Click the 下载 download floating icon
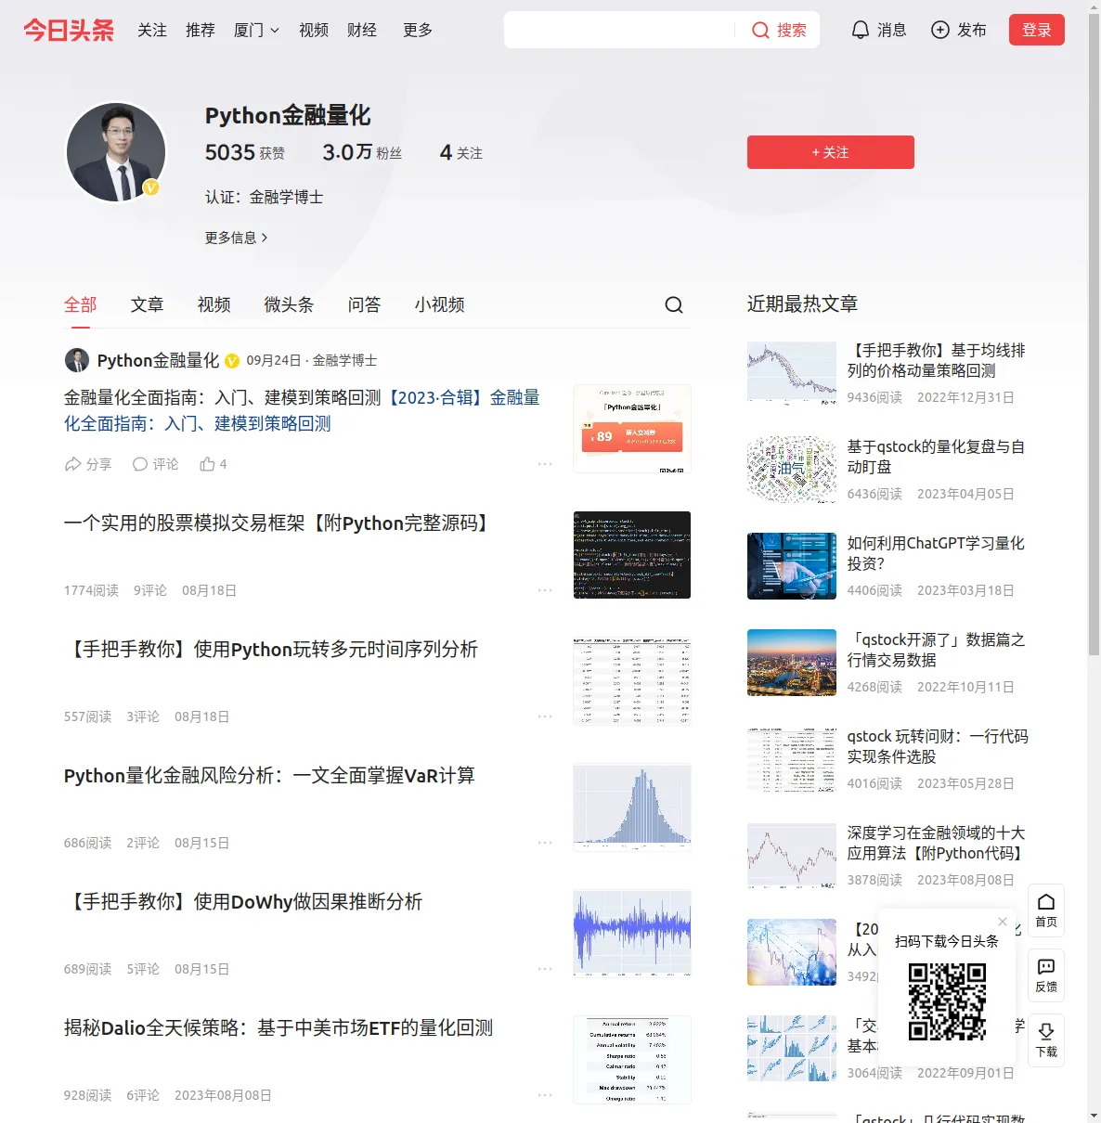Image resolution: width=1101 pixels, height=1123 pixels. (1046, 1040)
